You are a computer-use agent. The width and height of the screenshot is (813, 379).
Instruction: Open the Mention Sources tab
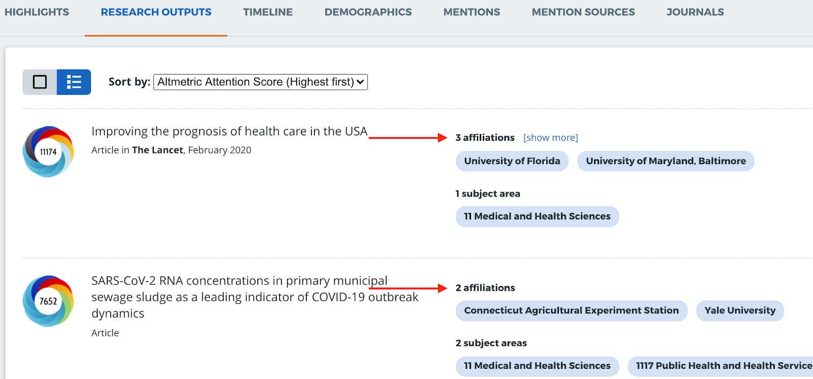(583, 12)
